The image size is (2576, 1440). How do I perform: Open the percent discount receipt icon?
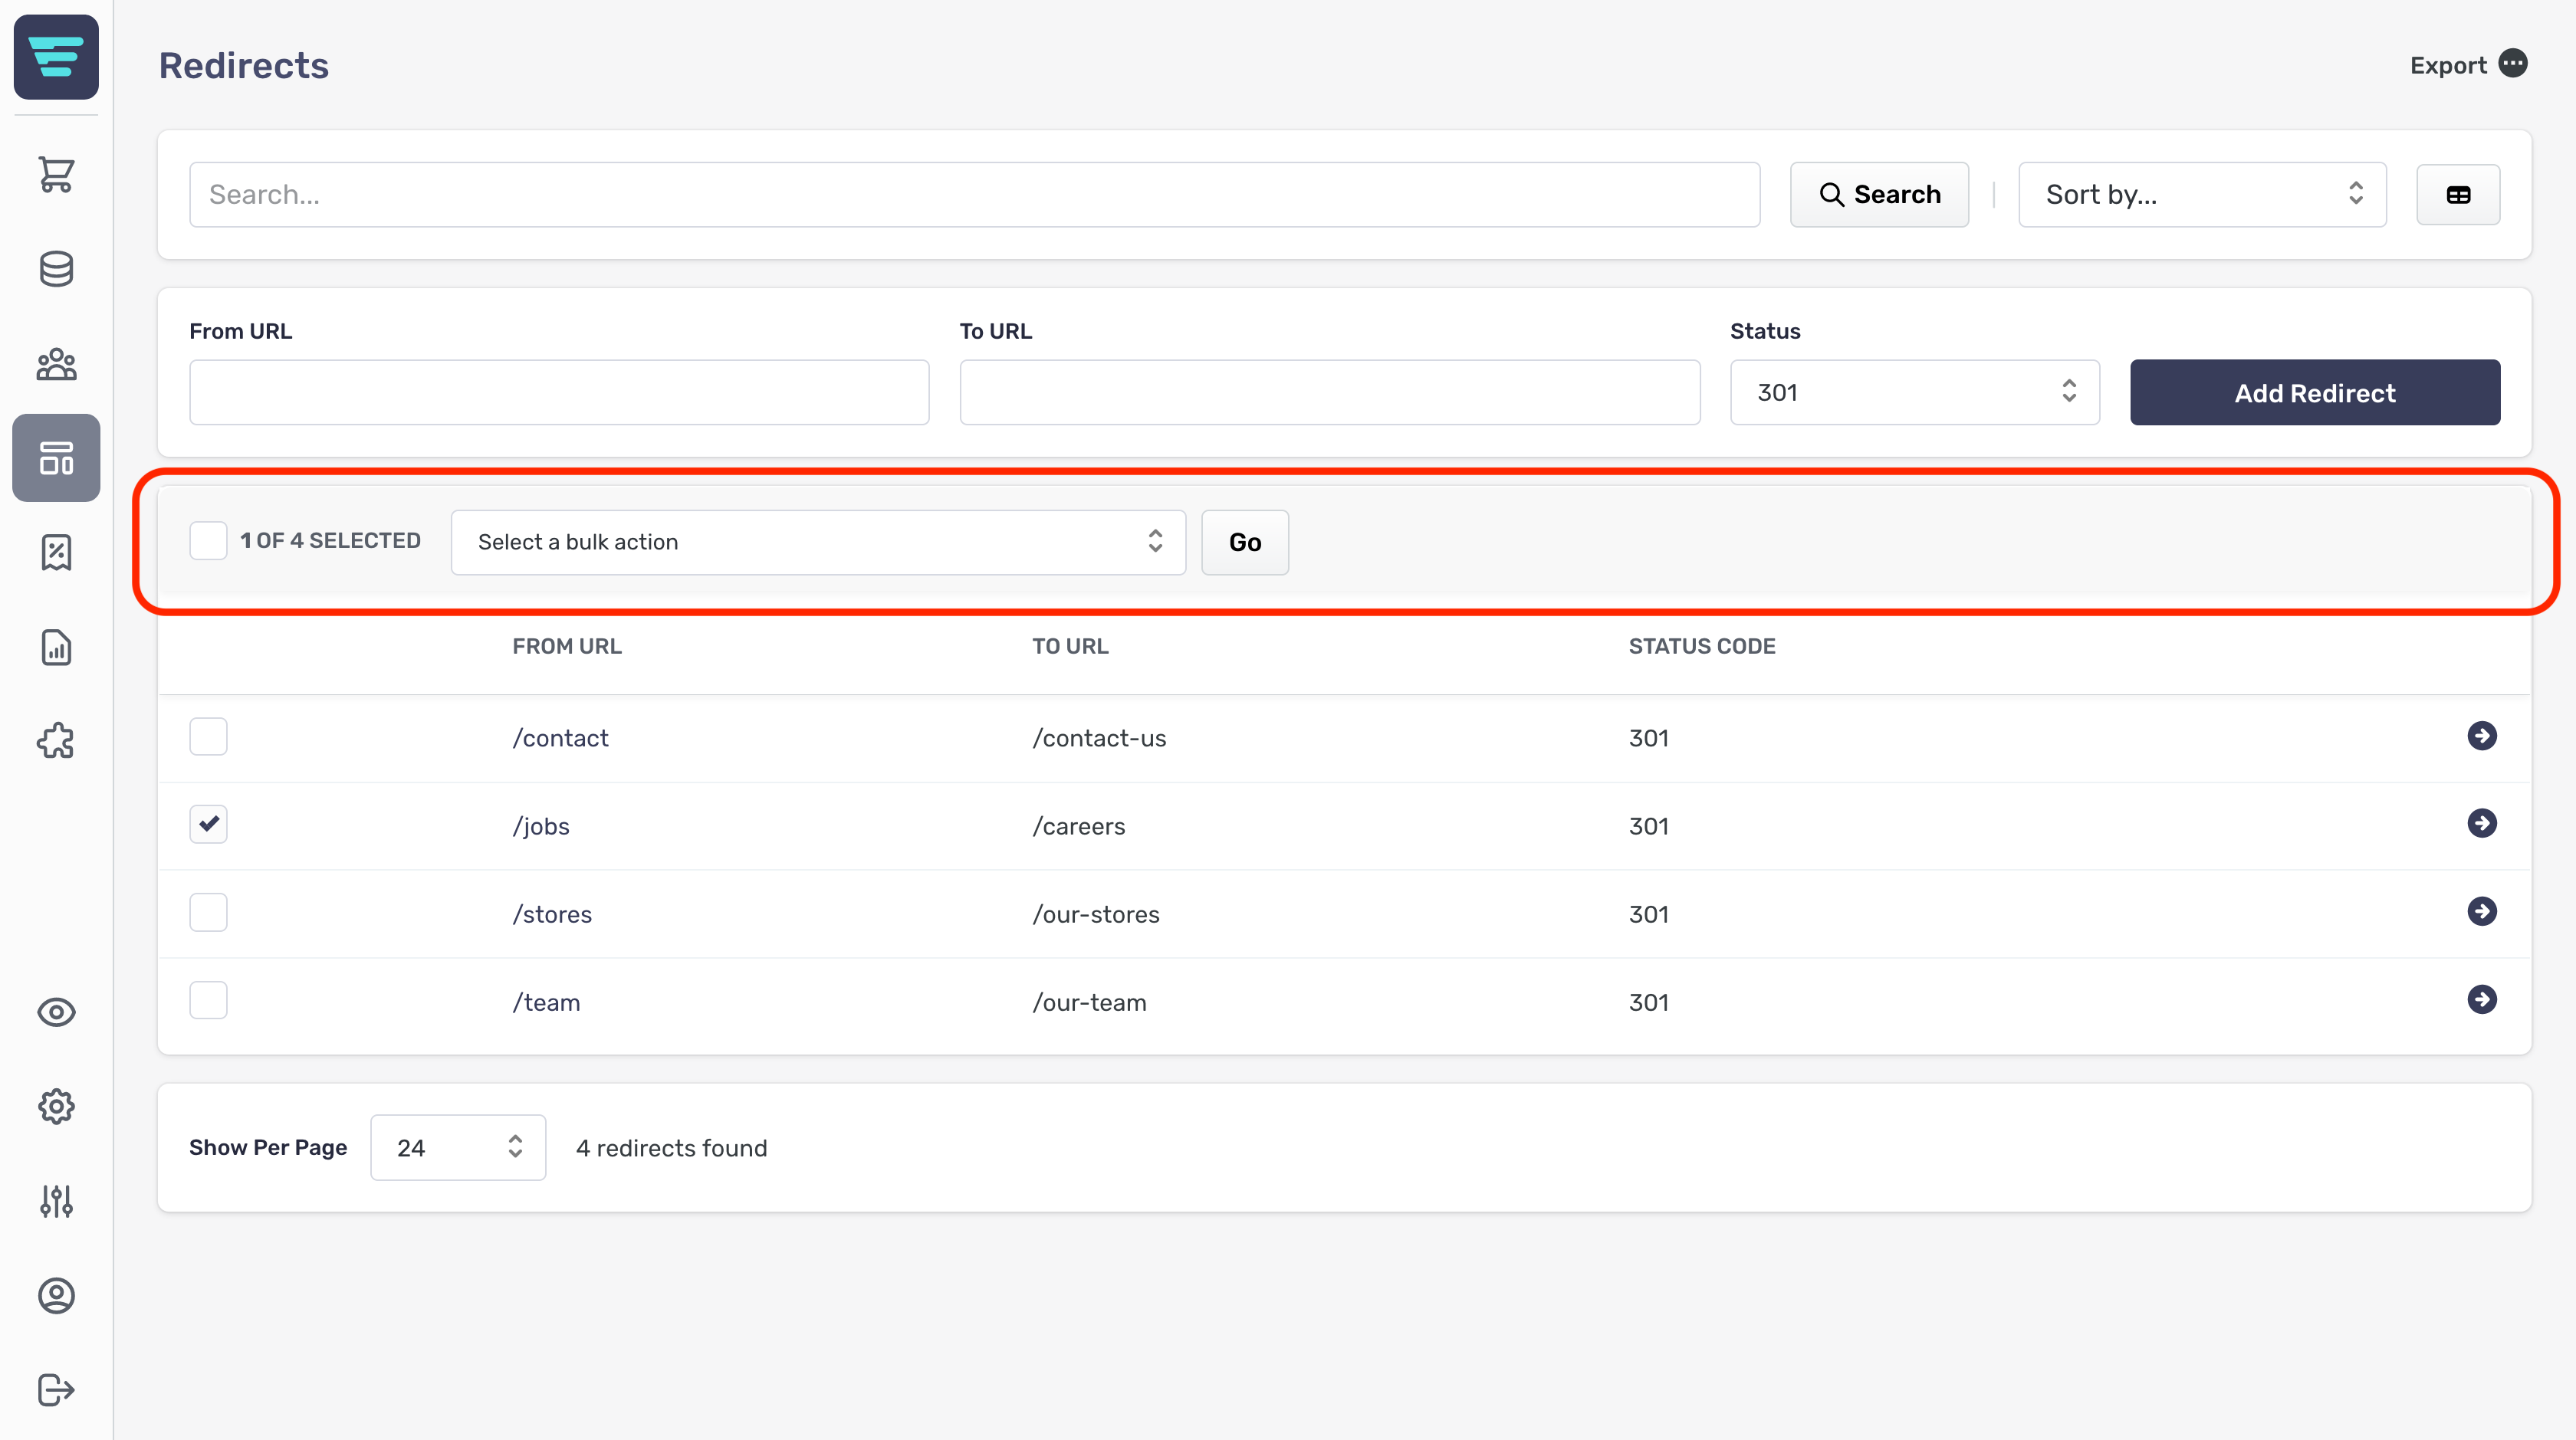(56, 552)
